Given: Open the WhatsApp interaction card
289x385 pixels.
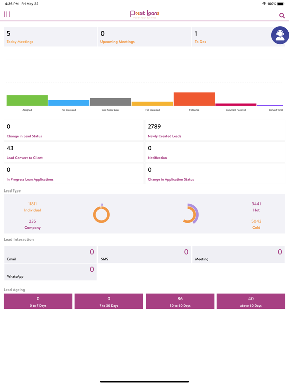Looking at the screenshot, I should (x=50, y=272).
